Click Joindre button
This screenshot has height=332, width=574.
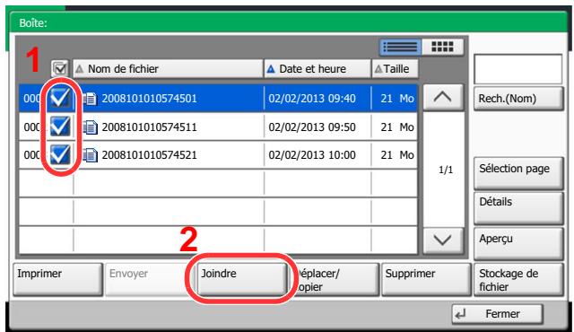point(242,279)
